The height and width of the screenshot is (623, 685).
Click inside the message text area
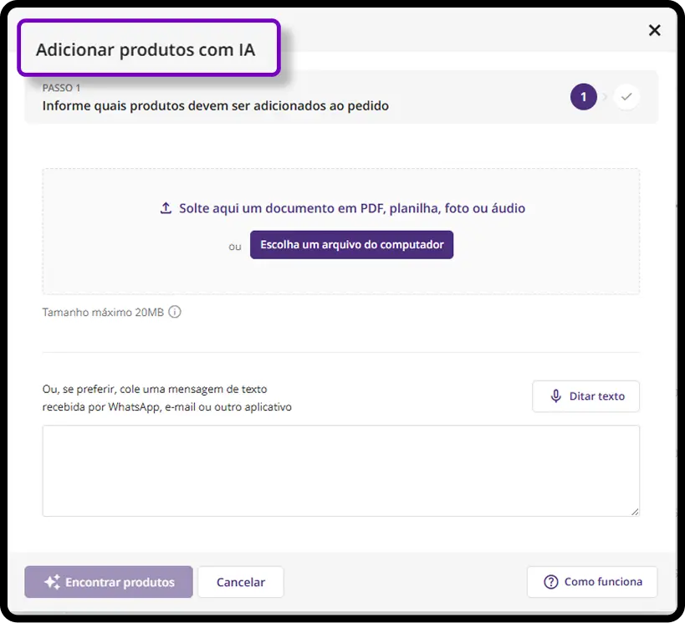pyautogui.click(x=340, y=471)
